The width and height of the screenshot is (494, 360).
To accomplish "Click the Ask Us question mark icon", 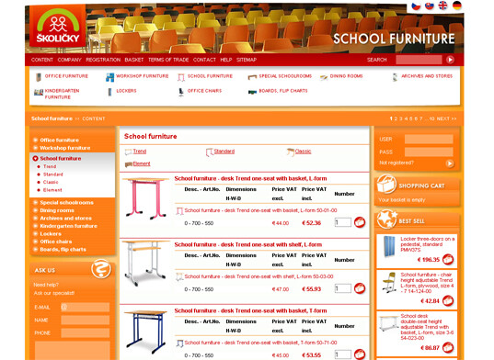I will (x=101, y=269).
